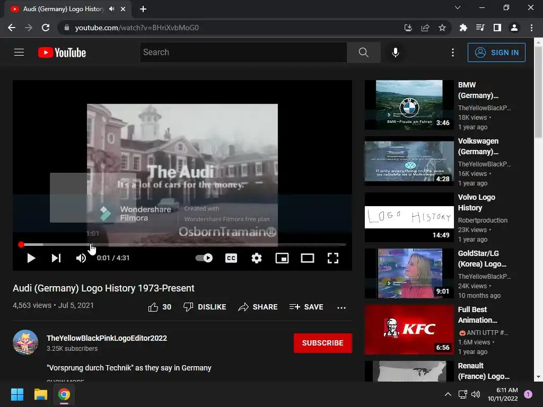Viewport: 543px width, 407px height.
Task: Open the player settings gear
Action: coord(256,258)
